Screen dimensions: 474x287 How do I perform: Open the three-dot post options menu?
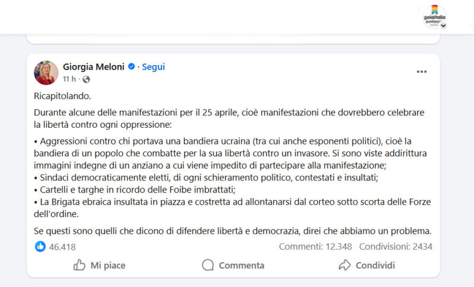421,72
